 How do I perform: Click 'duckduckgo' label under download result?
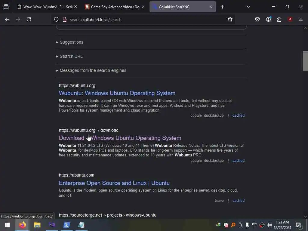tap(214, 161)
